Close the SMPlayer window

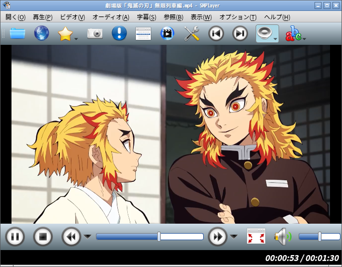(x=336, y=5)
